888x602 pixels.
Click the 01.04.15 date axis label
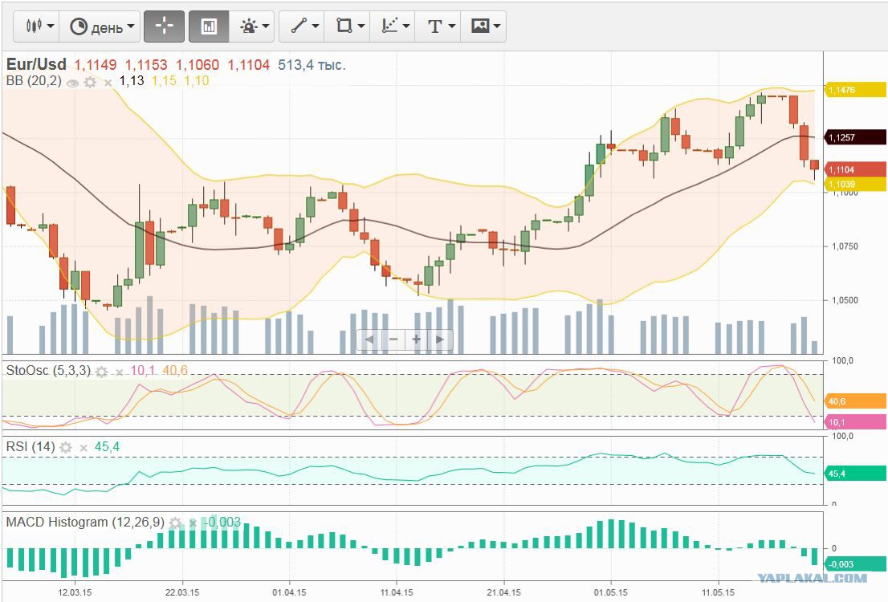[289, 592]
